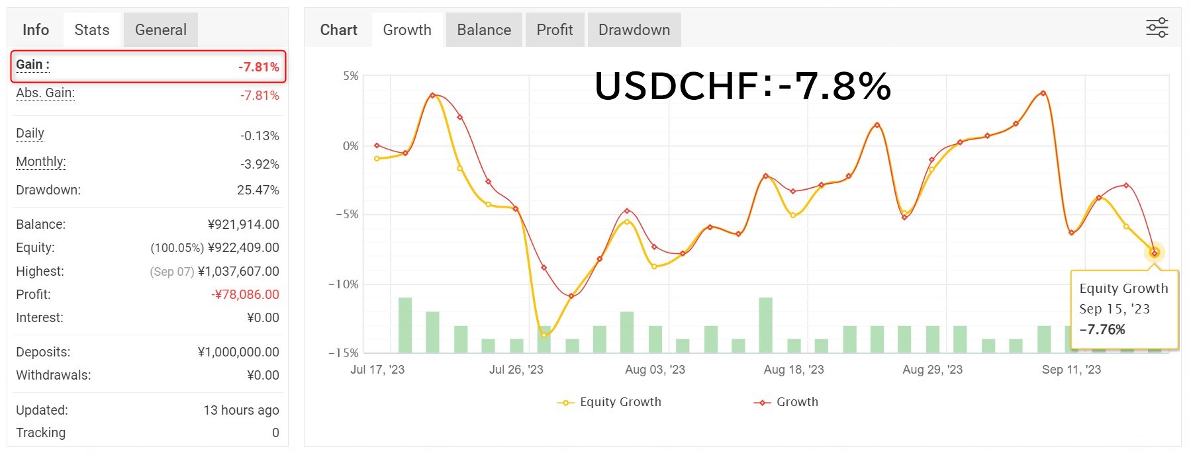Toggle Equity Growth legend marker
This screenshot has width=1189, height=453.
pyautogui.click(x=565, y=402)
